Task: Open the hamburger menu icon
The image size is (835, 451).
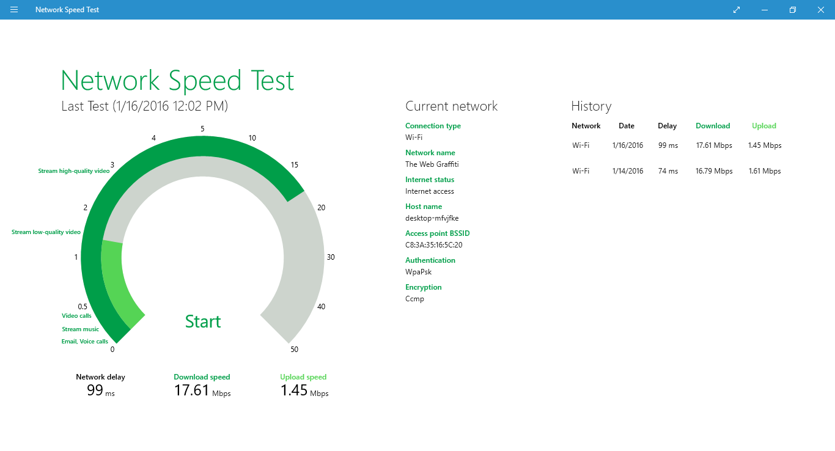Action: click(14, 10)
